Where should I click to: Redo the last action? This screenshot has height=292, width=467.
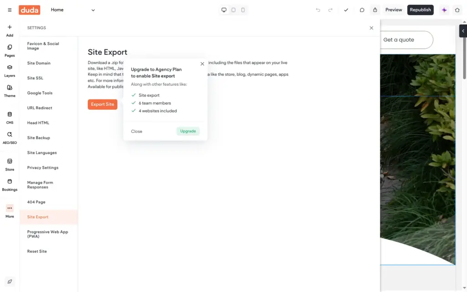point(330,10)
